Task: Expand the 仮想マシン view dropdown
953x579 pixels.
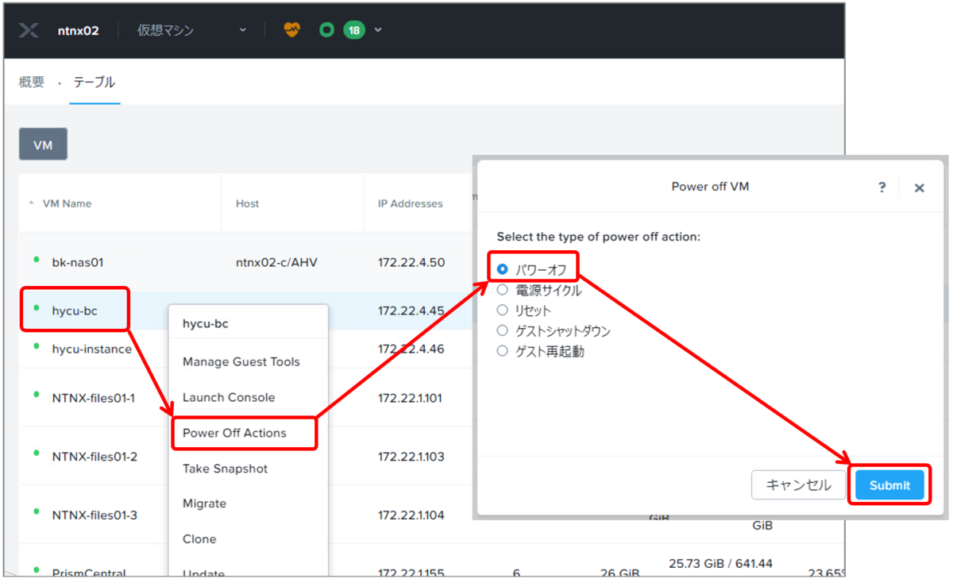Action: (x=192, y=30)
